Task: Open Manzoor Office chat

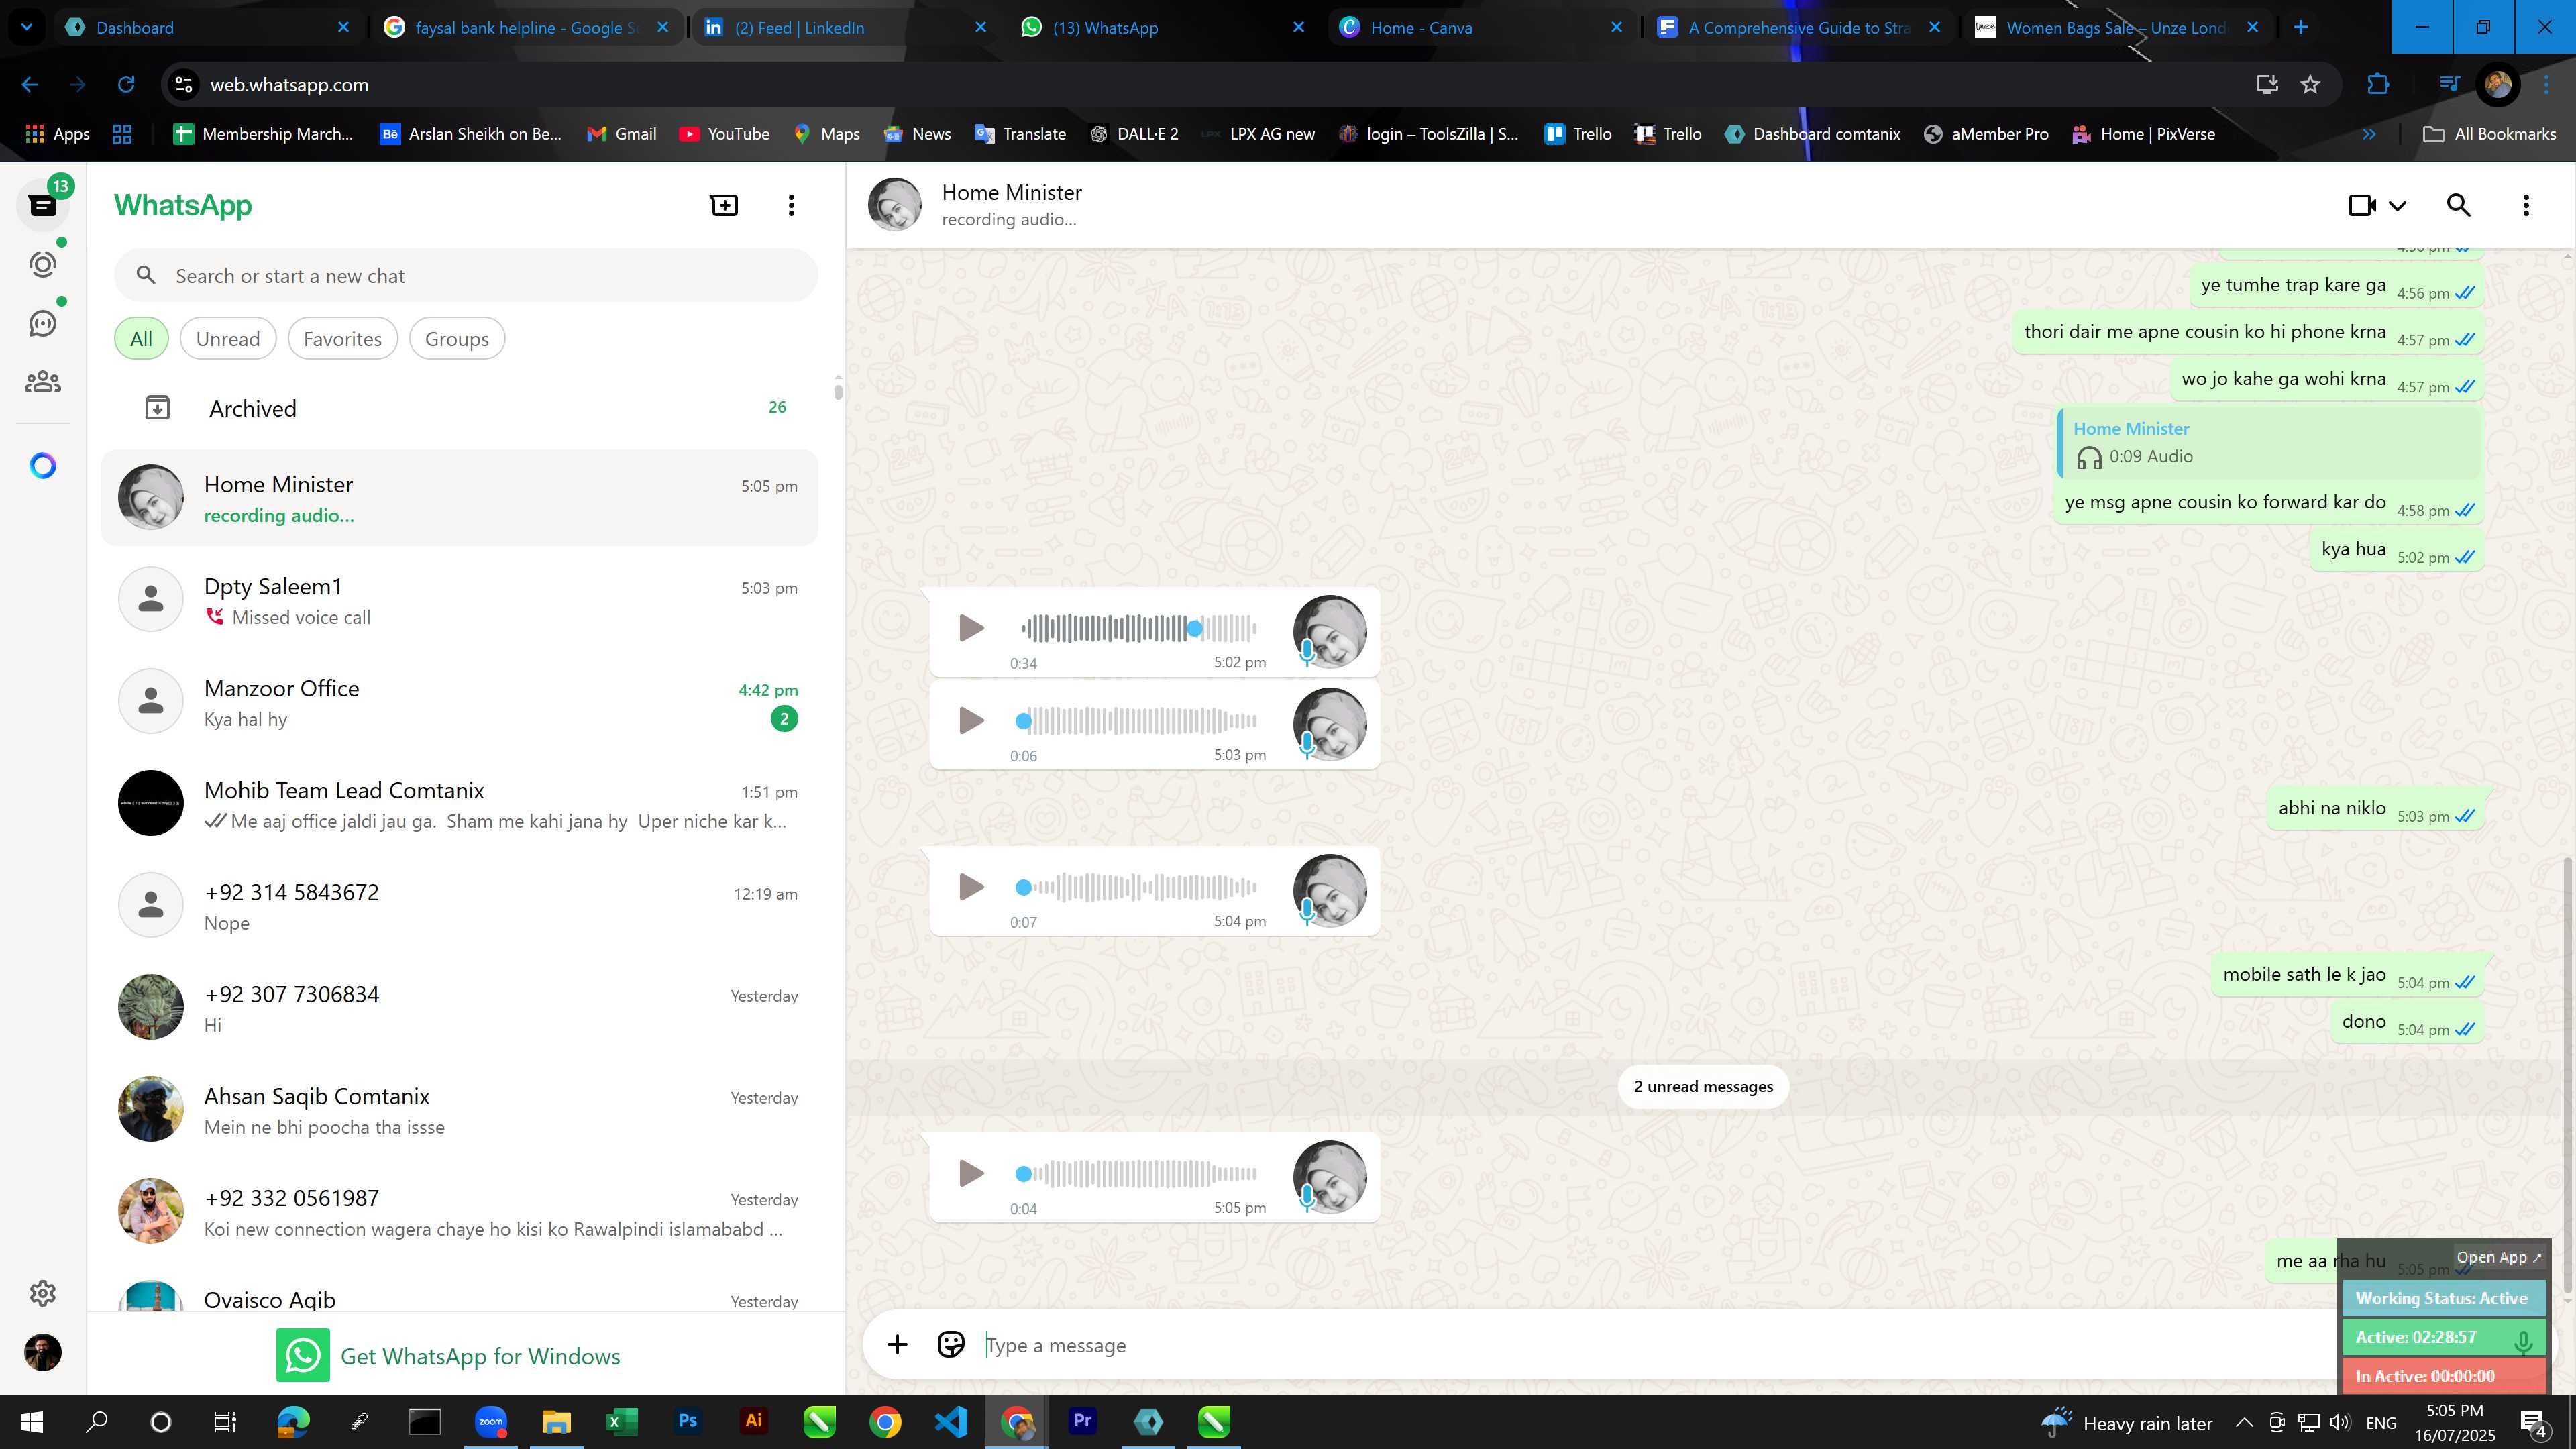Action: click(460, 702)
